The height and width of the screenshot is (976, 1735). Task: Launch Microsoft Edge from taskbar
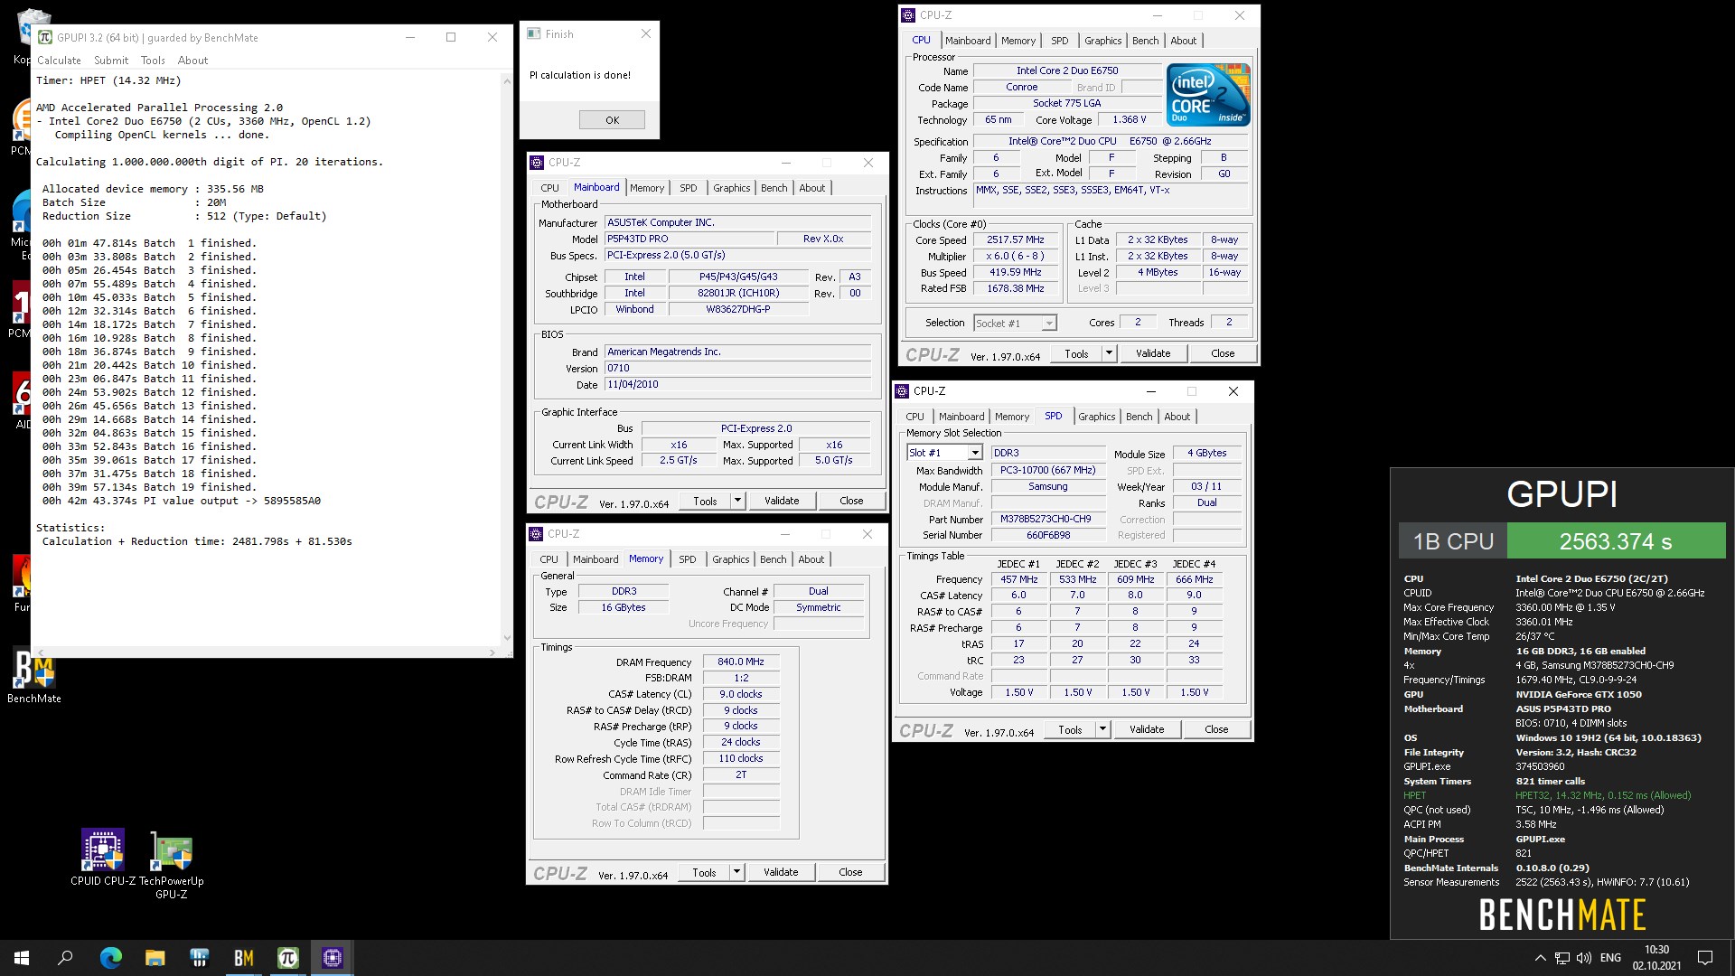[110, 958]
